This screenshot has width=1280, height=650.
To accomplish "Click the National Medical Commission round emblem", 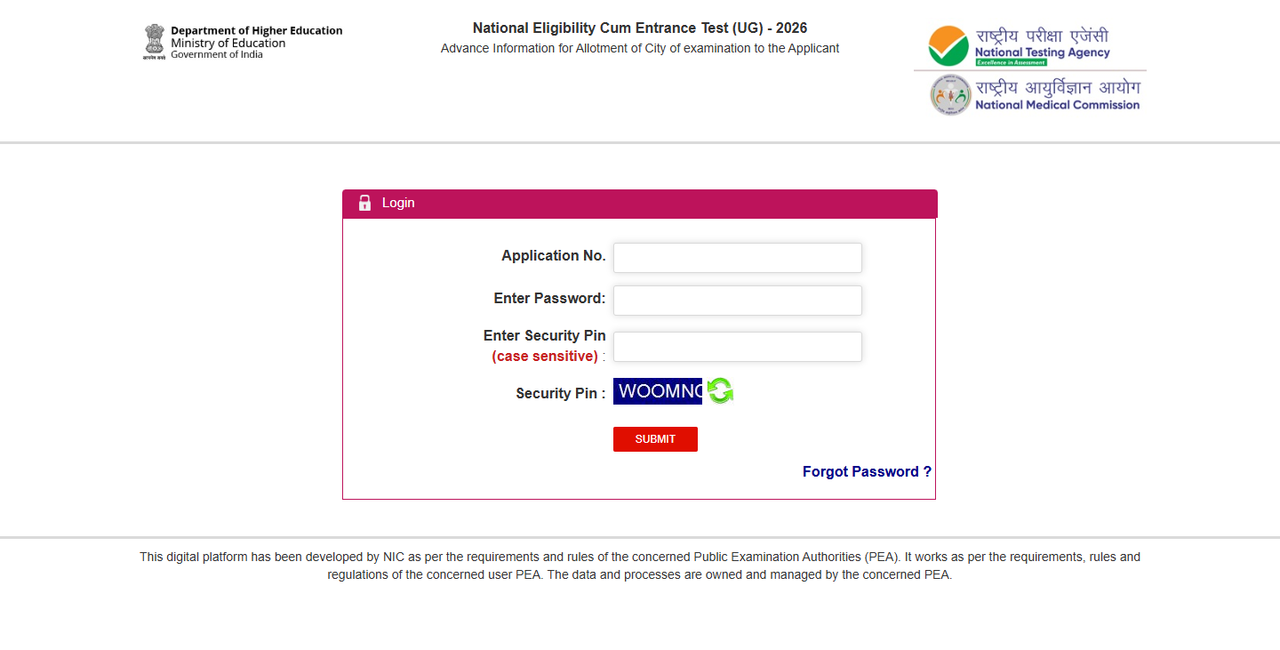I will click(950, 95).
